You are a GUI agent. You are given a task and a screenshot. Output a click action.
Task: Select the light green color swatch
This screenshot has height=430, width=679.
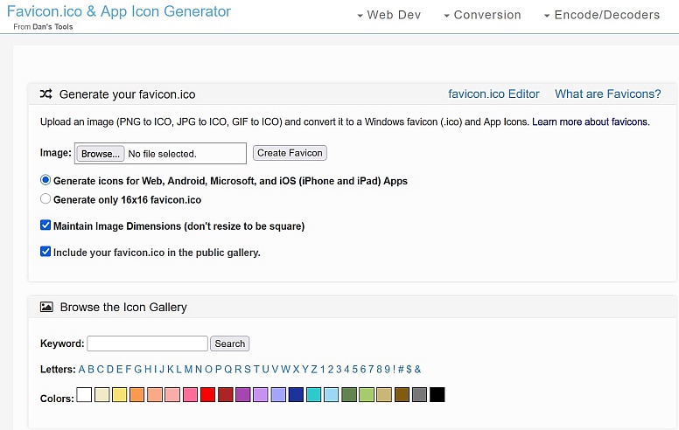point(367,394)
